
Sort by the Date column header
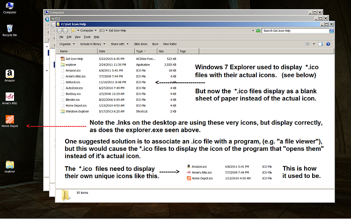coord(116,51)
